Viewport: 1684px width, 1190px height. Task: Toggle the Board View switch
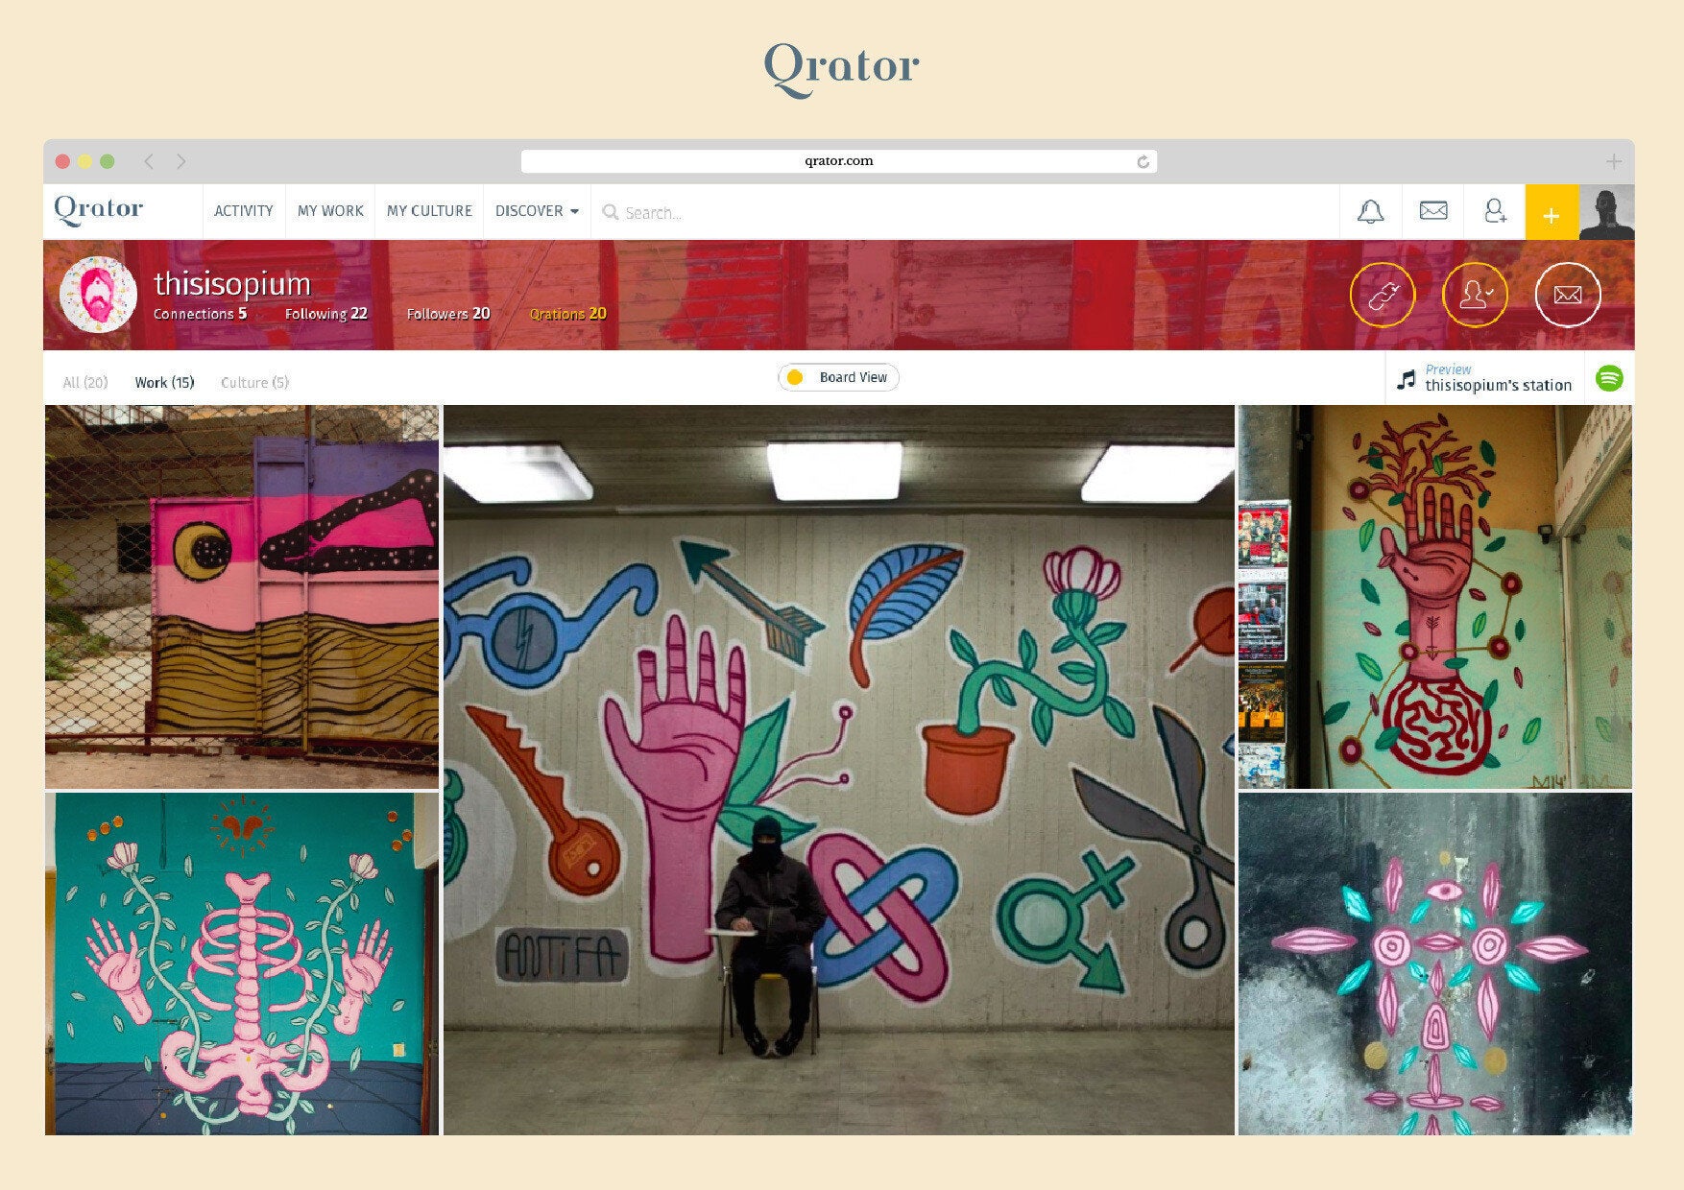click(x=838, y=377)
